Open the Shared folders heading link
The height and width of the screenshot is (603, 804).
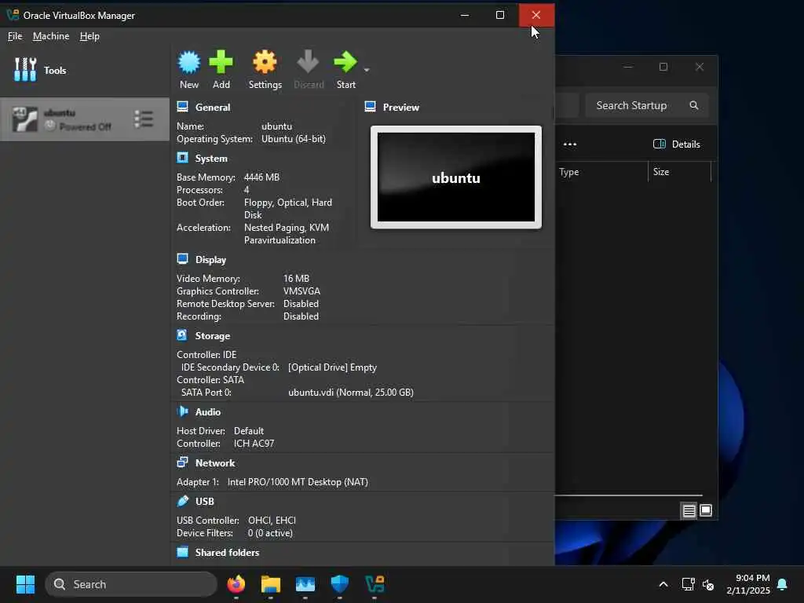227,552
